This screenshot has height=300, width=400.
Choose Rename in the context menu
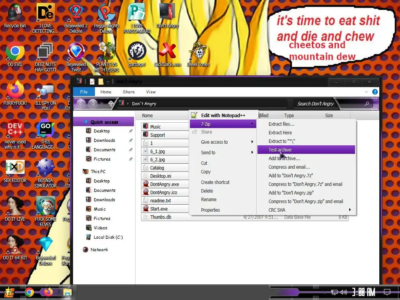pyautogui.click(x=223, y=200)
